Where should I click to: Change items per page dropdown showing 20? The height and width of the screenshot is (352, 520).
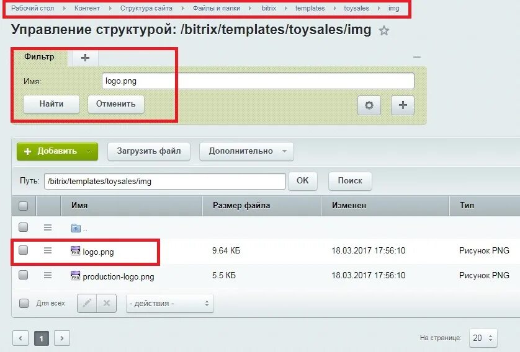483,338
